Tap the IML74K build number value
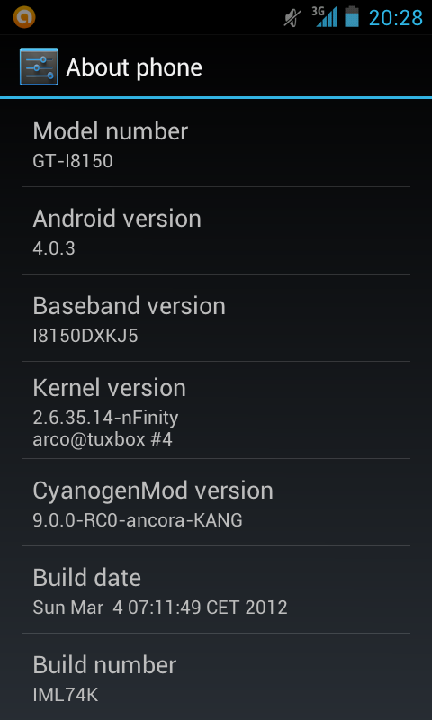Viewport: 432px width, 720px height. tap(66, 695)
